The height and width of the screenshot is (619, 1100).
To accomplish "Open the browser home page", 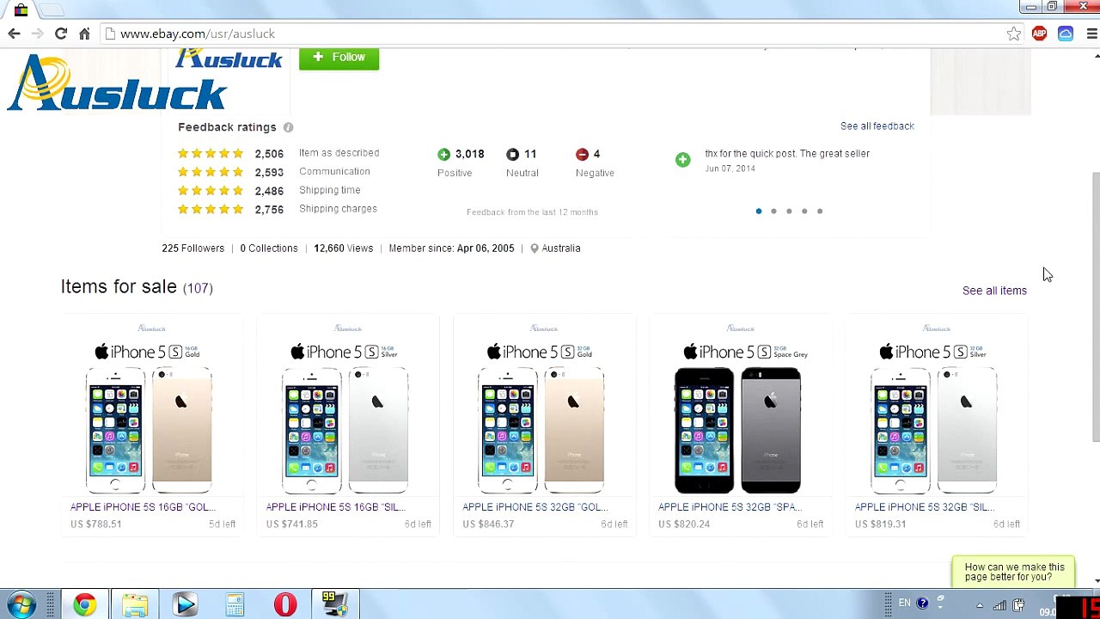I will click(84, 34).
